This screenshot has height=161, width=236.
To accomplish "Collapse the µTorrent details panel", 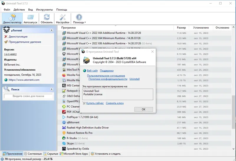I will pos(52,30).
